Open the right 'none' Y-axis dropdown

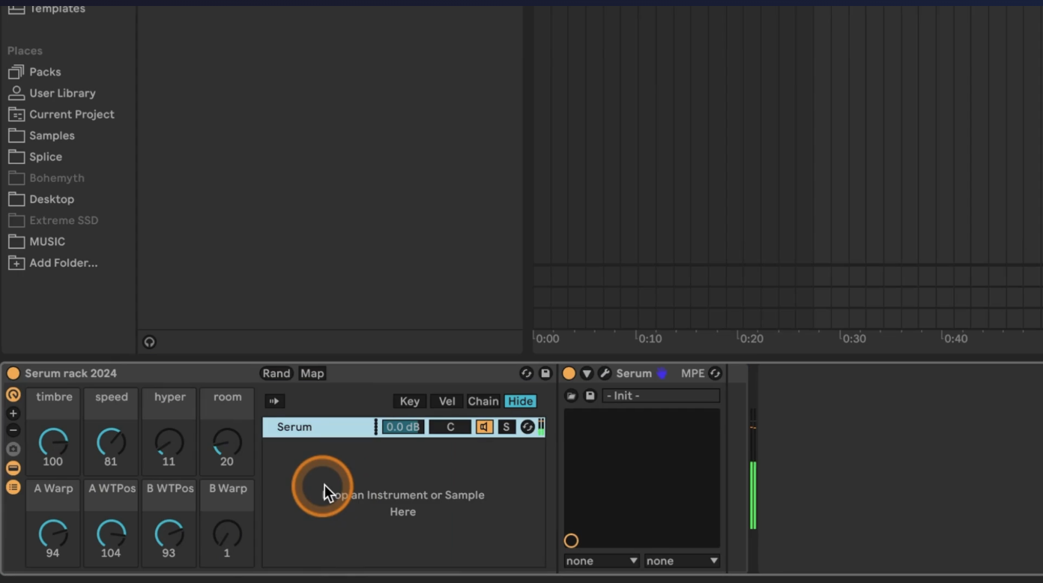[x=682, y=561]
